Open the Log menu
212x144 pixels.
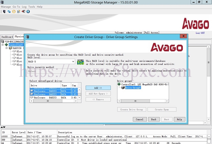[24, 7]
